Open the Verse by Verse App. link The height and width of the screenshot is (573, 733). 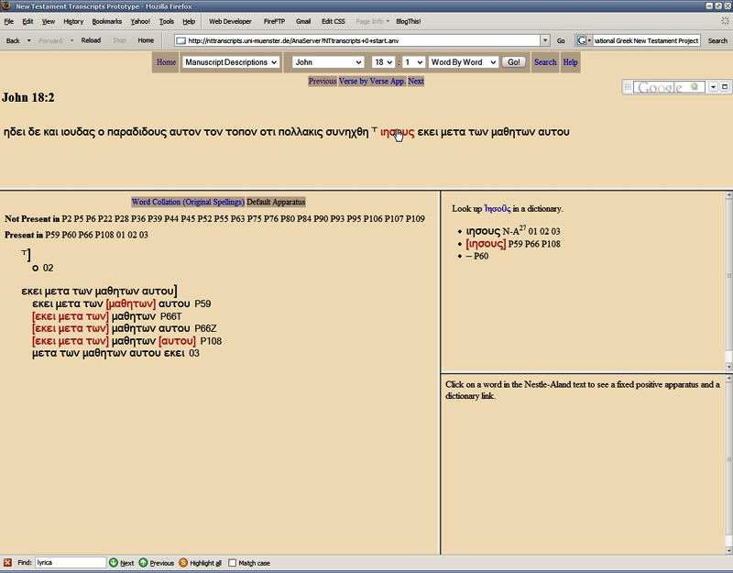372,82
